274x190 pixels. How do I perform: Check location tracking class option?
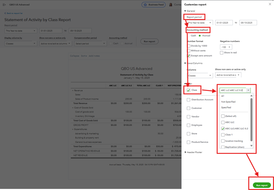(223, 141)
